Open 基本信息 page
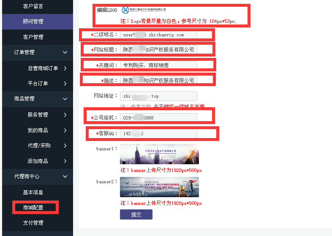The width and height of the screenshot is (332, 236). (33, 192)
